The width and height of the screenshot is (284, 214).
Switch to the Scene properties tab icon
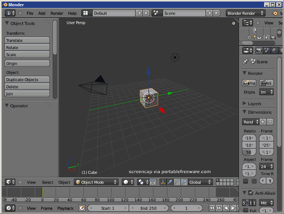(267, 50)
